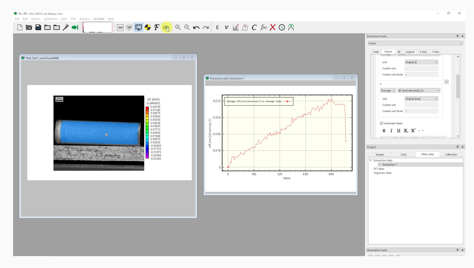Open the calipers measurement tool
Screen dimensions: 474x268
point(66,27)
